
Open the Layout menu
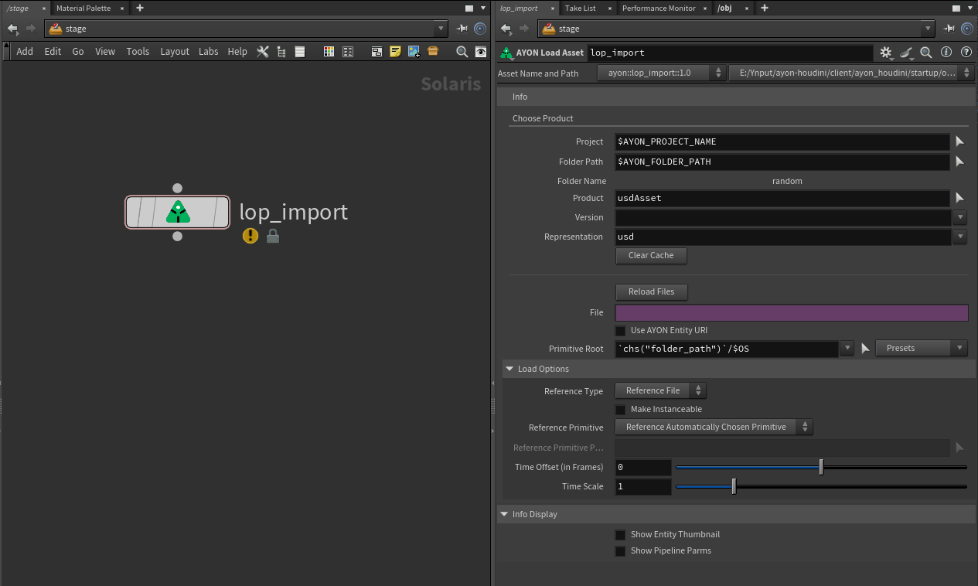175,52
